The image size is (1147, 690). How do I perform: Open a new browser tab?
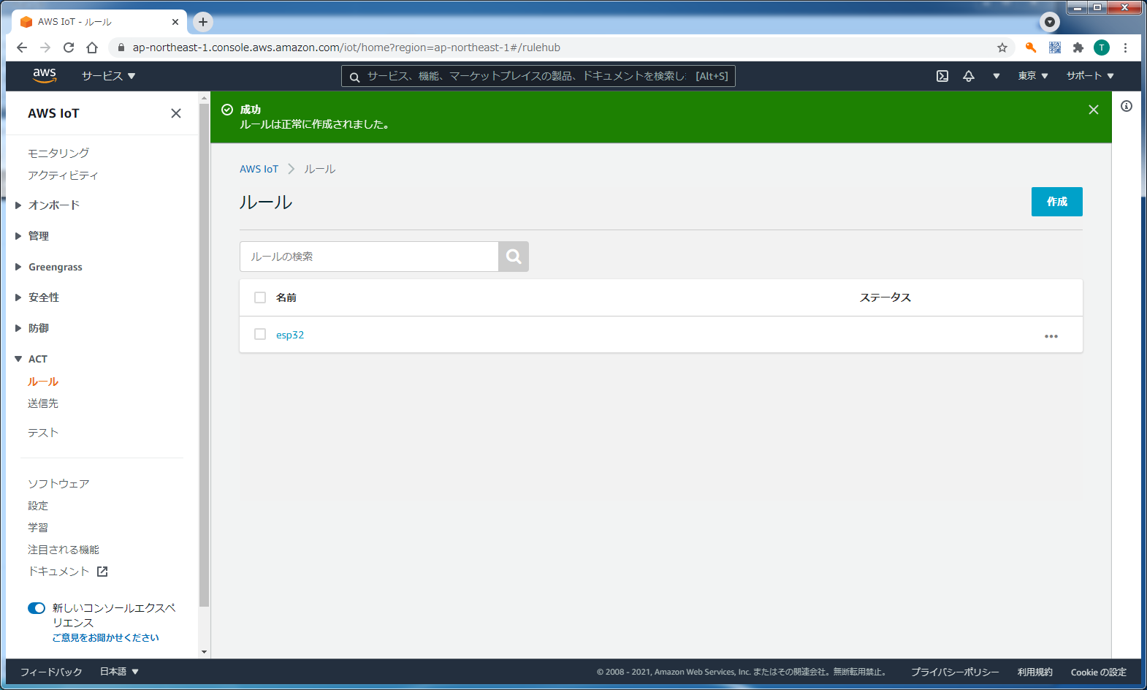pos(203,22)
